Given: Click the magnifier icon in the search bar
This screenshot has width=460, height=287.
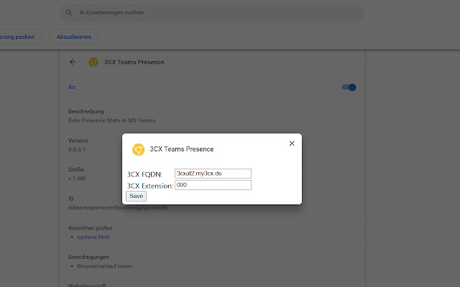Looking at the screenshot, I should pyautogui.click(x=69, y=13).
